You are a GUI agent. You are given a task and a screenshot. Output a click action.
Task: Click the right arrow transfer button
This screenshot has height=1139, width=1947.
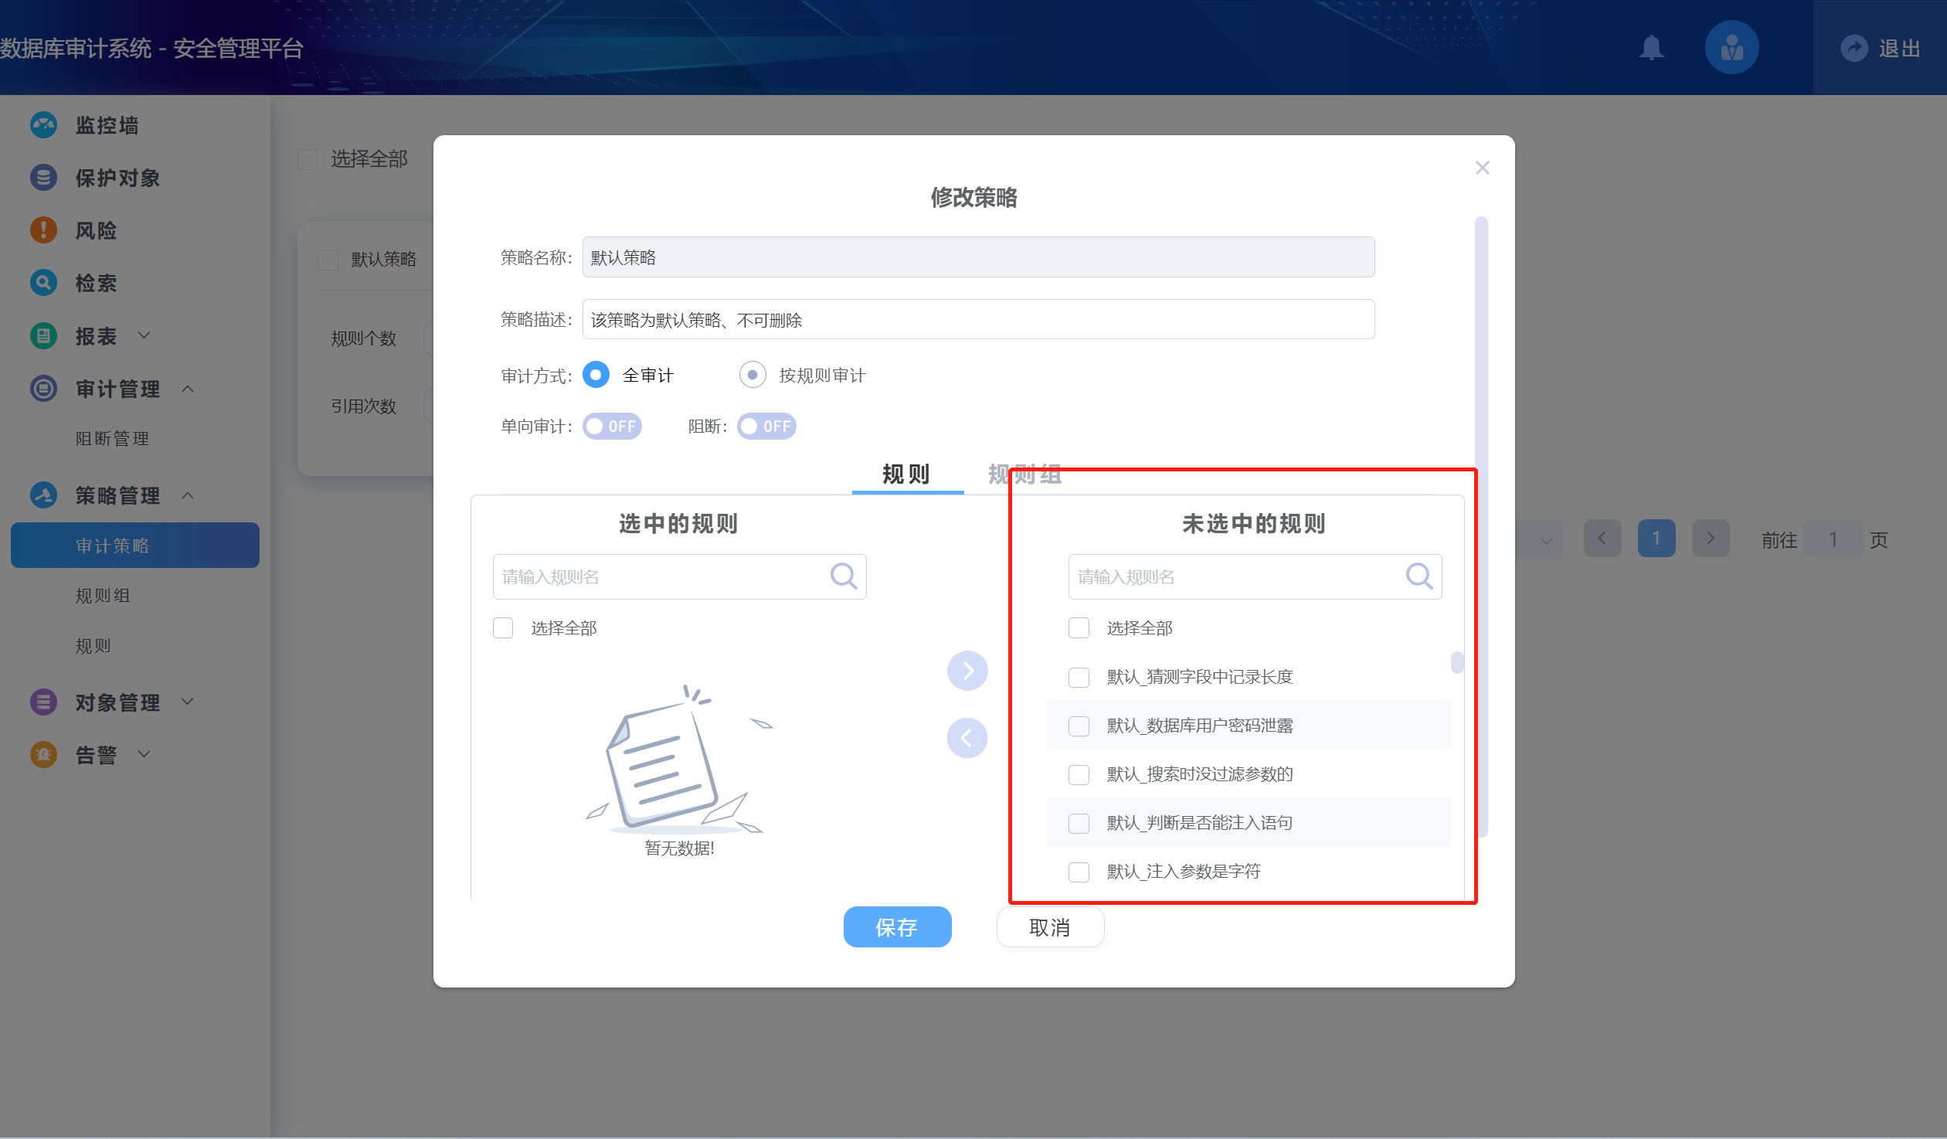click(x=967, y=671)
